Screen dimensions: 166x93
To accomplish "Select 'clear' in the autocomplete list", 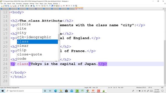I will [37, 46].
